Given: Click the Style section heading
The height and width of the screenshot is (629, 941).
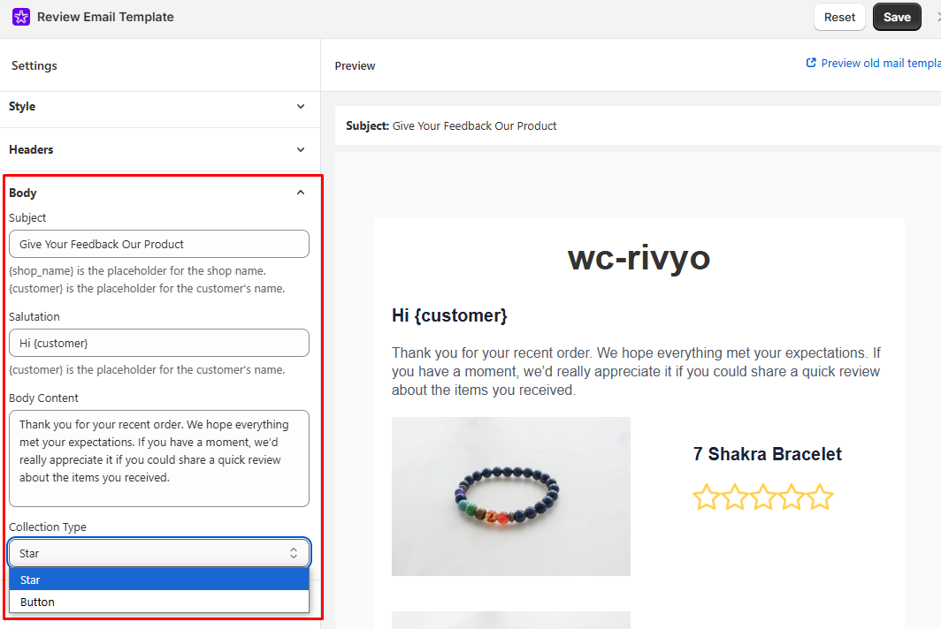Looking at the screenshot, I should [x=22, y=107].
